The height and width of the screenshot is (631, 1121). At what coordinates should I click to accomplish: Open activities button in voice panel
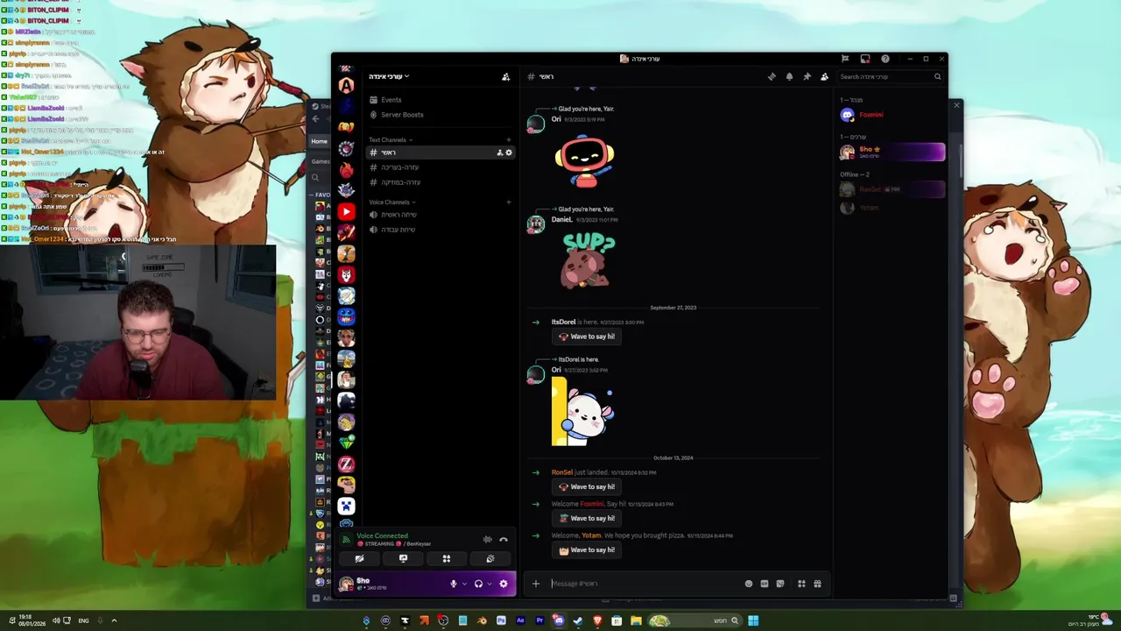click(447, 558)
